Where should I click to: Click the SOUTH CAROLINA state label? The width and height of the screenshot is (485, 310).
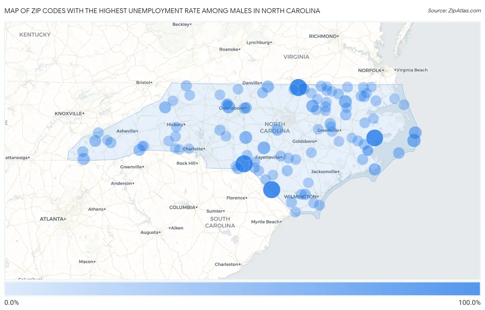click(220, 222)
